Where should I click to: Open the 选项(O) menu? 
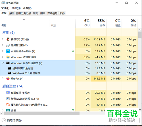(16, 8)
